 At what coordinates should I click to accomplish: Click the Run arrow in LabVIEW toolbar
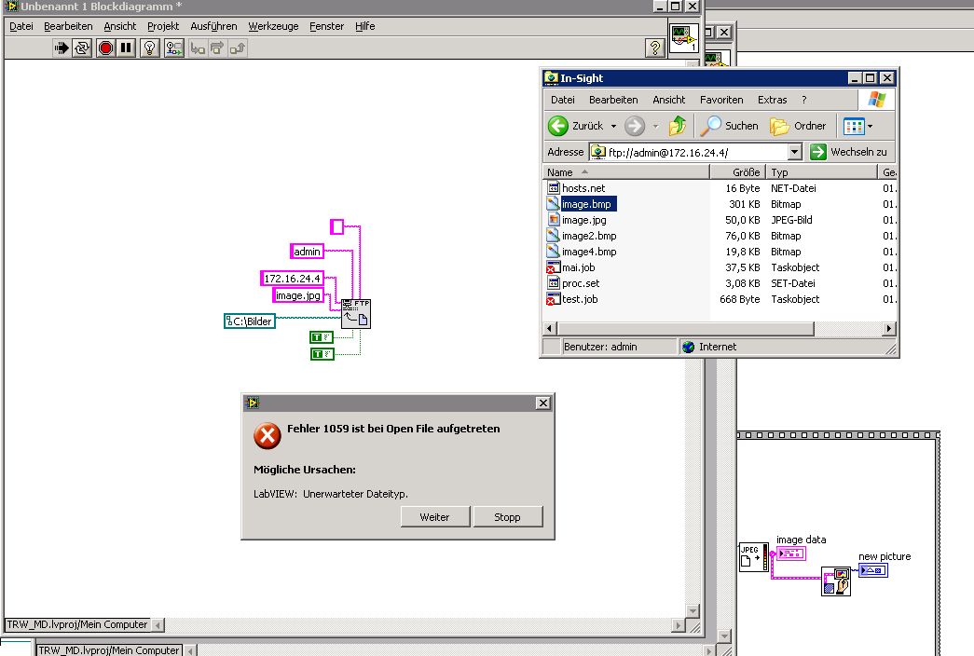click(x=61, y=48)
